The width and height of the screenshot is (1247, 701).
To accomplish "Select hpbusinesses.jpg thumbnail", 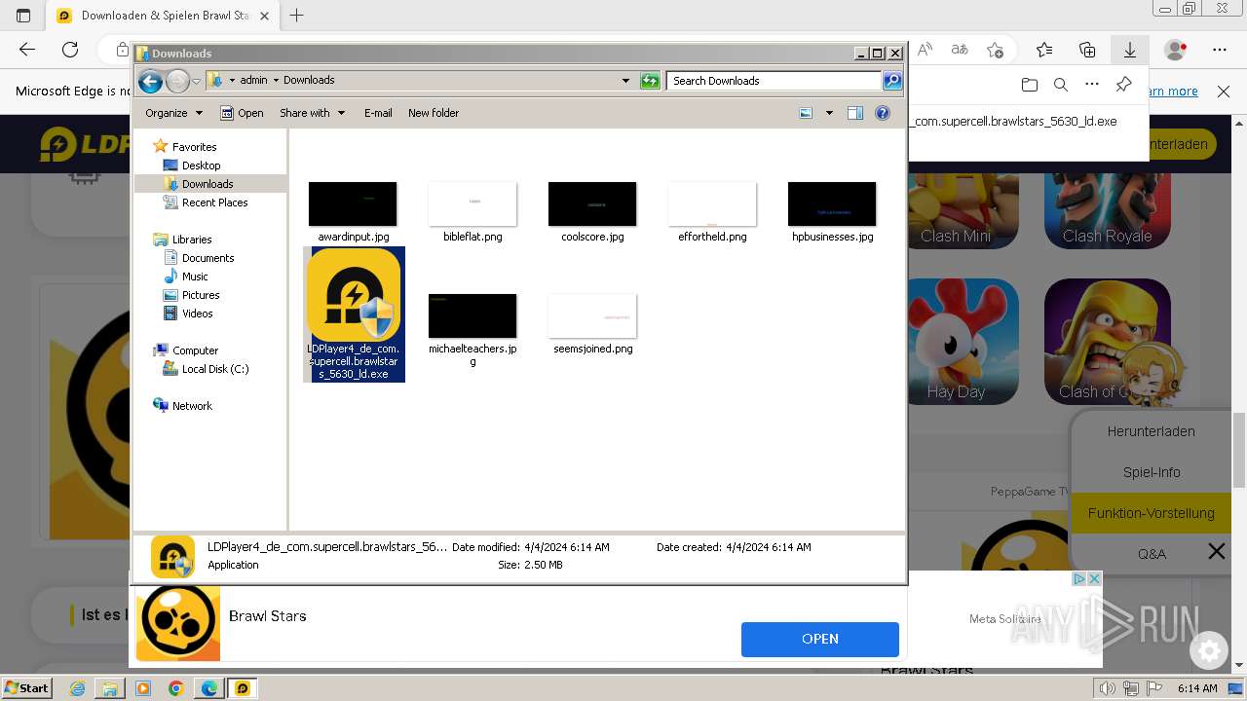I will pyautogui.click(x=832, y=204).
